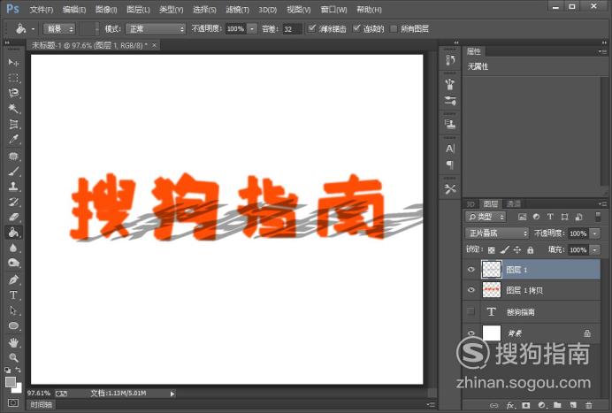Select the Paint Bucket tool
The height and width of the screenshot is (413, 612).
13,233
